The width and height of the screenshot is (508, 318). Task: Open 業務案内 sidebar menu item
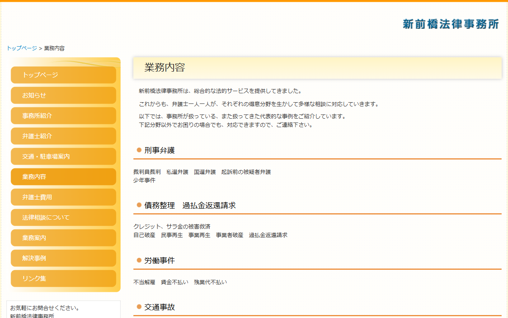point(63,238)
